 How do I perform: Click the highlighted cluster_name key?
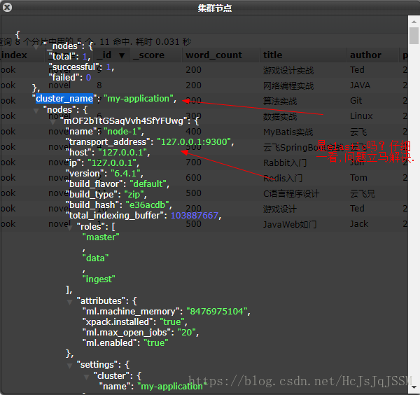64,99
